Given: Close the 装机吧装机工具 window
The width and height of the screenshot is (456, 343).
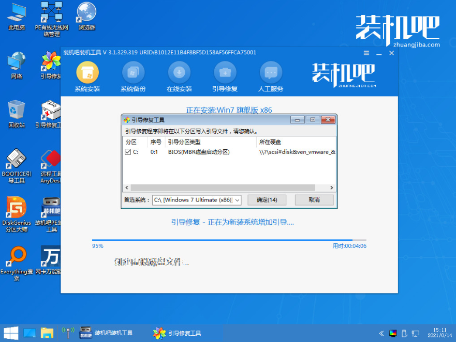Looking at the screenshot, I should point(391,53).
